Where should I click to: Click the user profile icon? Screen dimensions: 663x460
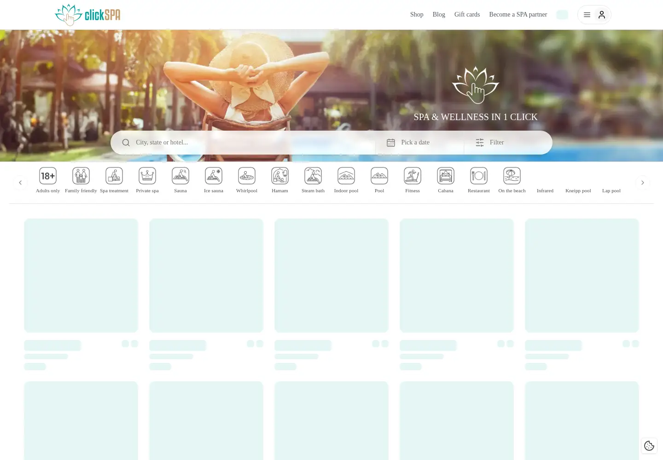(602, 15)
